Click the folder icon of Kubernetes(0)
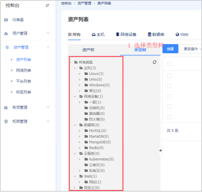 pyautogui.click(x=86, y=159)
